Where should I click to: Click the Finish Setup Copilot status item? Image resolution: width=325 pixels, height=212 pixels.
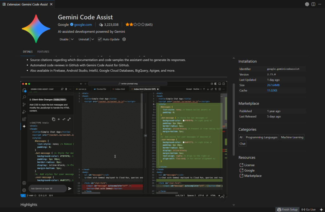coord(287,209)
